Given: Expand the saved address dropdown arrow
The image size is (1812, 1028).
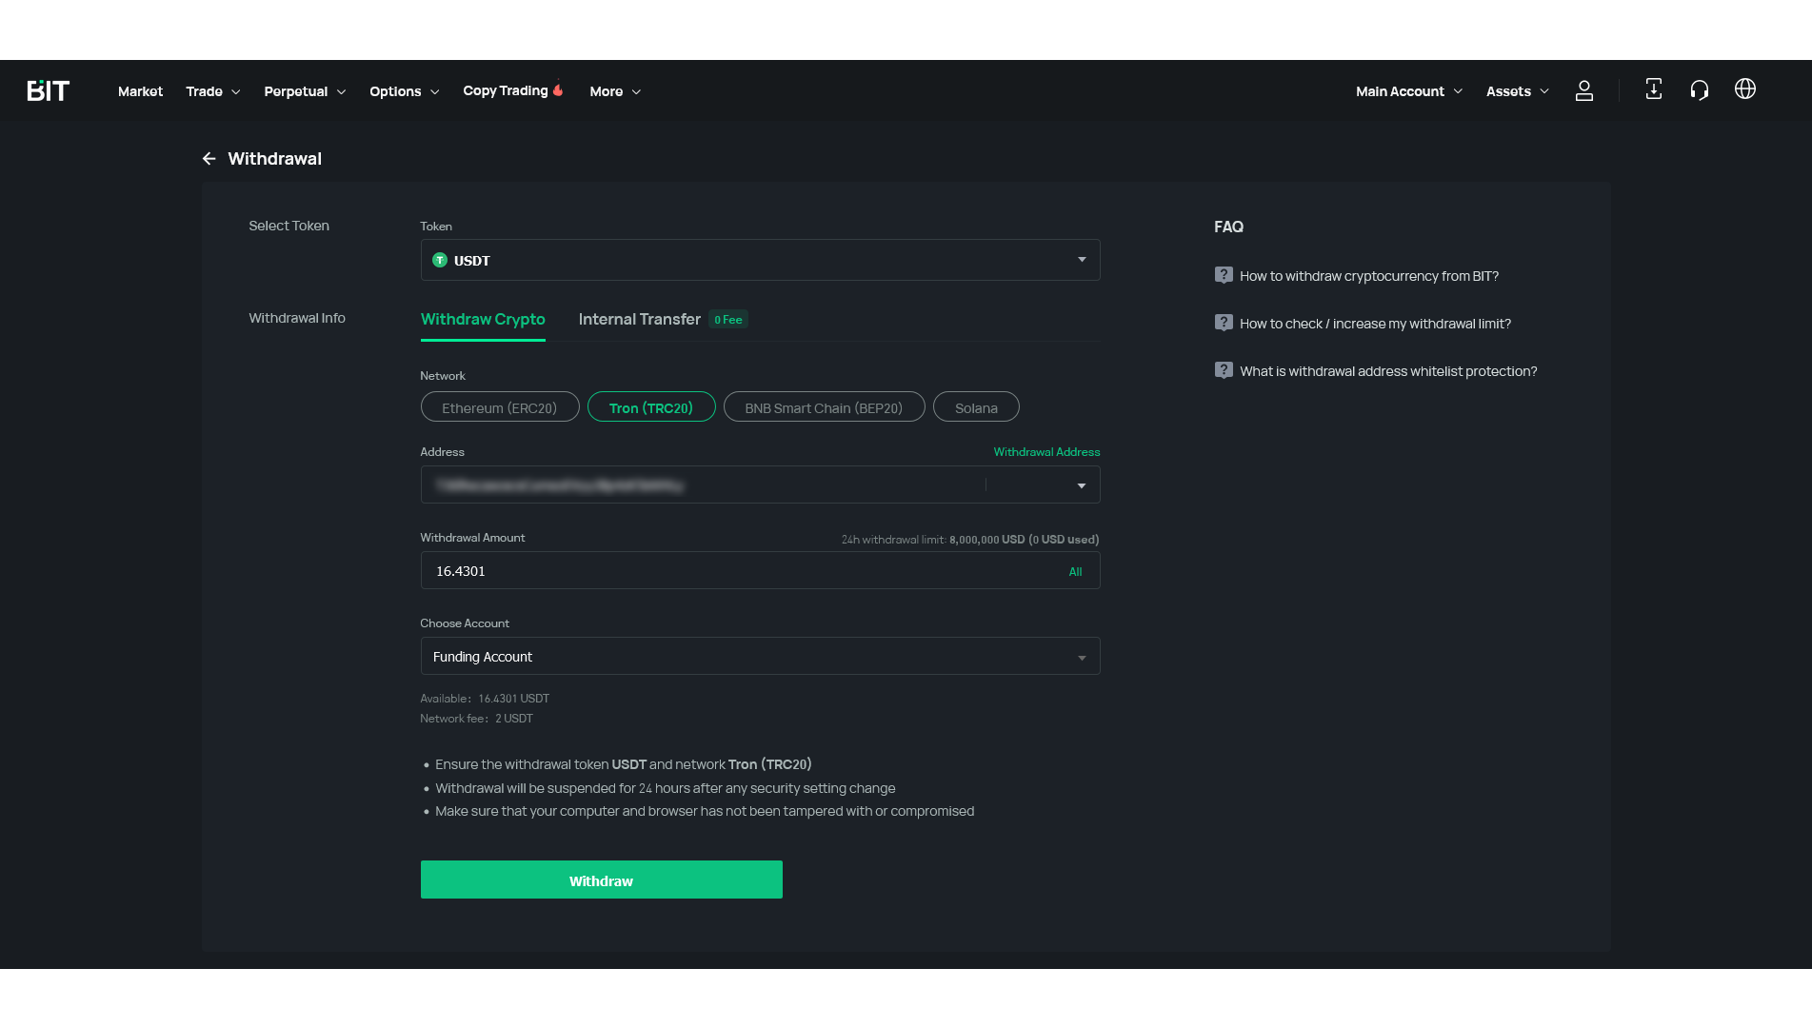Looking at the screenshot, I should click(1082, 485).
